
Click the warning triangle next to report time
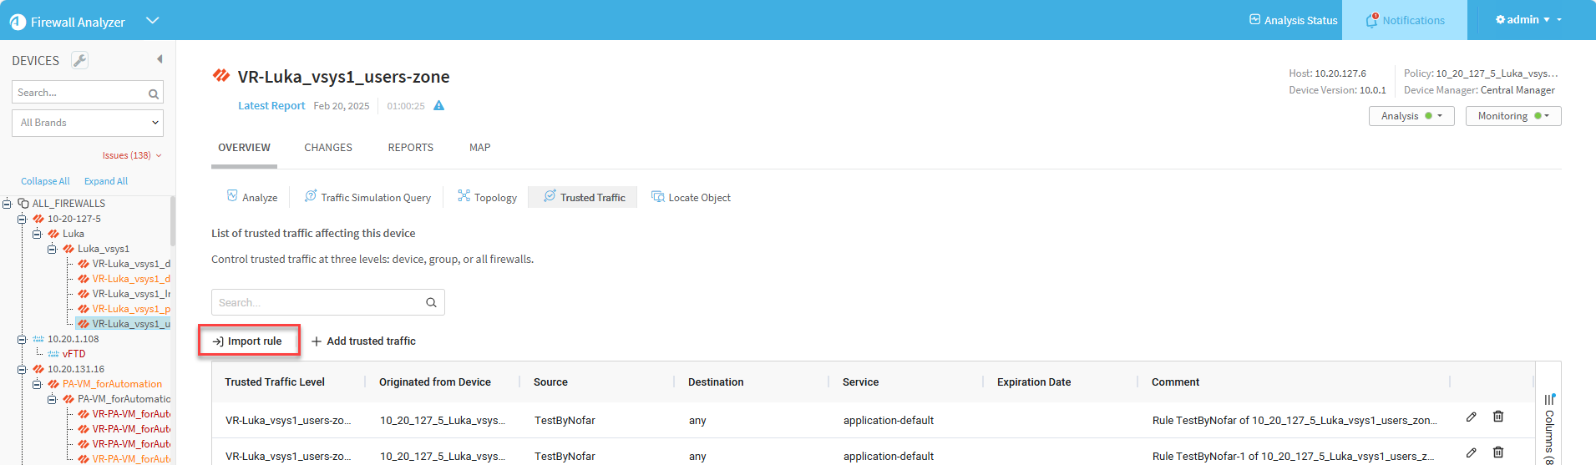click(438, 106)
